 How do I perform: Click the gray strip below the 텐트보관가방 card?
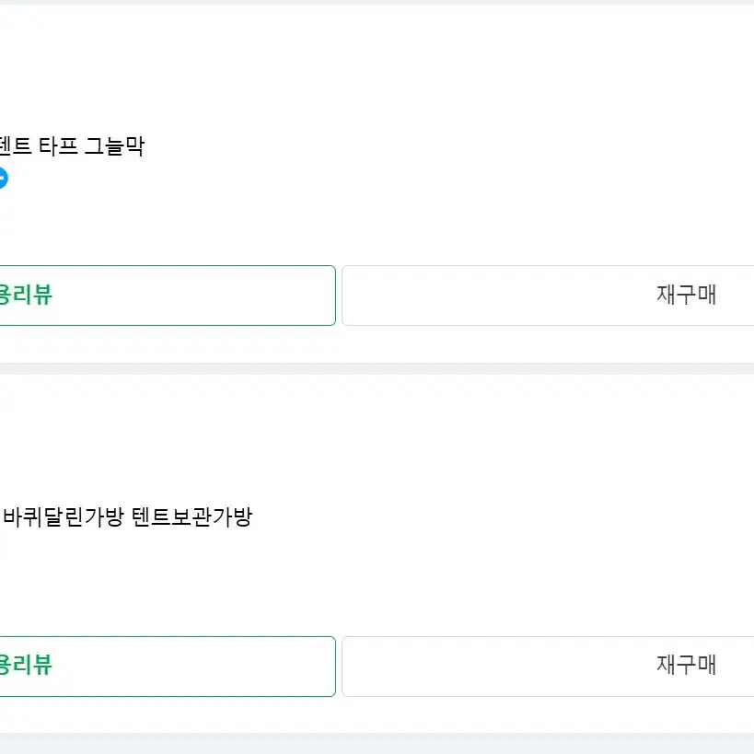point(377,744)
